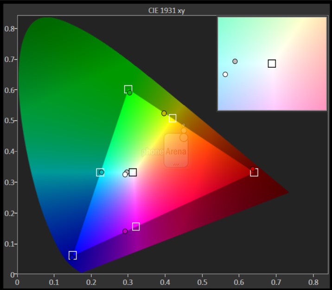Select the black square in the zoomed inset
Screen dimensions: 332x290
pyautogui.click(x=272, y=64)
